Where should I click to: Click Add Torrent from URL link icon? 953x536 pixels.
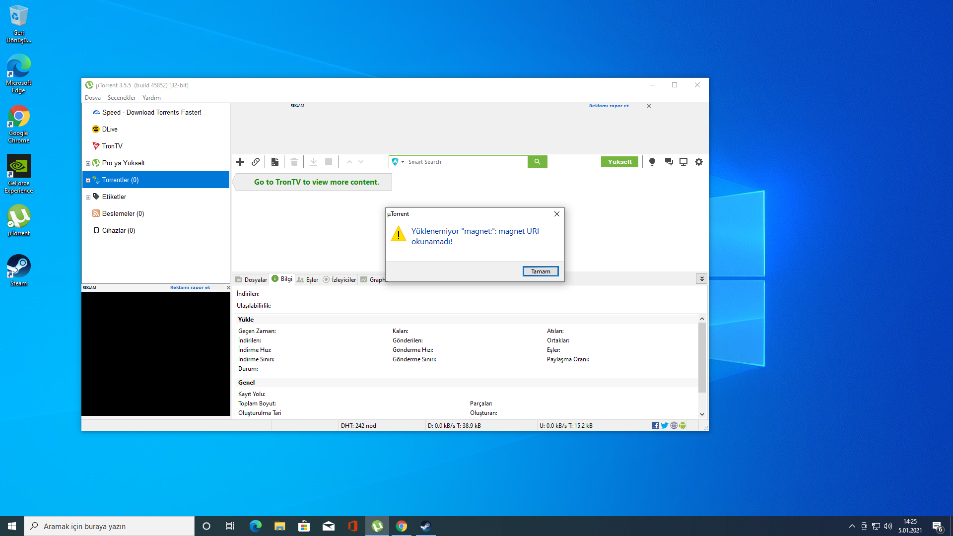(256, 162)
